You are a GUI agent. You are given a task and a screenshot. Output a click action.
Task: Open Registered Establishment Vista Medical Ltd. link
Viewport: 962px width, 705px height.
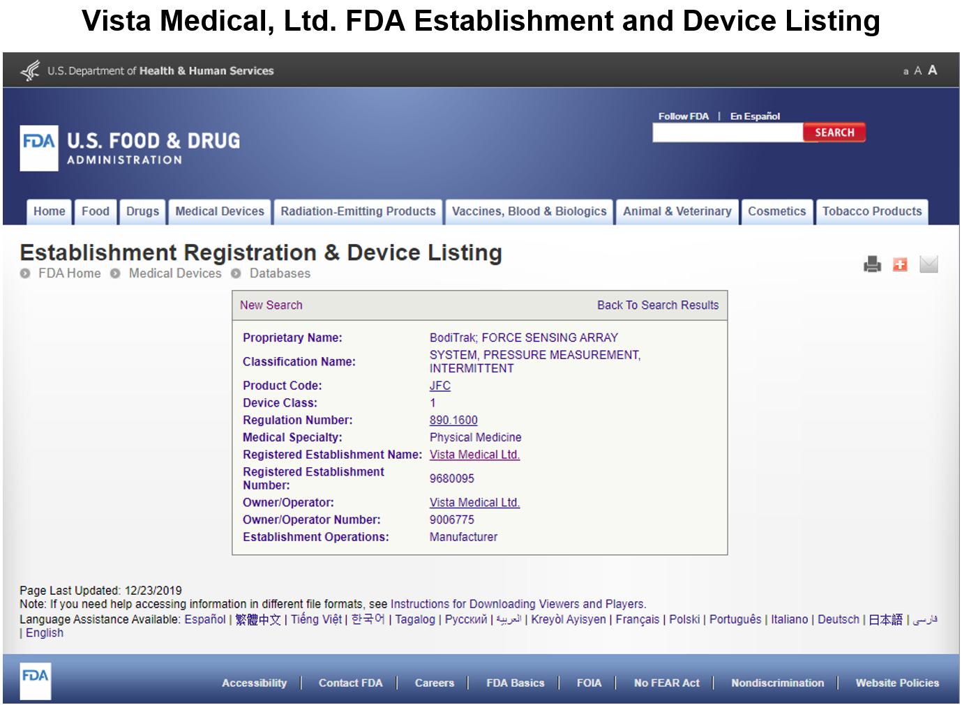point(474,455)
